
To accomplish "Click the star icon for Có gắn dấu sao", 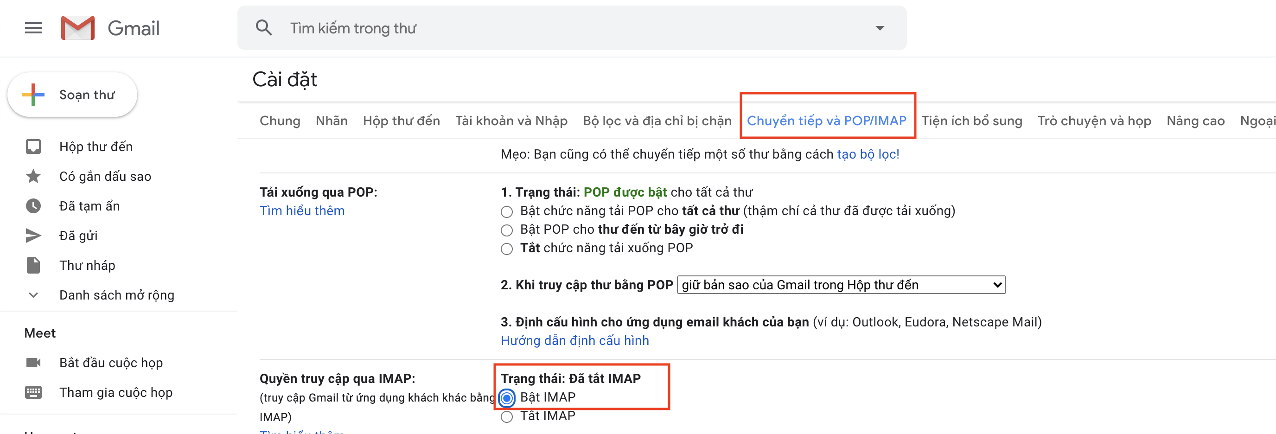I will tap(33, 176).
